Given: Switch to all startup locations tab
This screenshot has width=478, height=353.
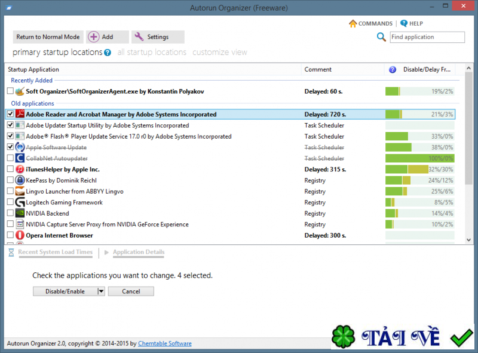Looking at the screenshot, I should pyautogui.click(x=152, y=53).
